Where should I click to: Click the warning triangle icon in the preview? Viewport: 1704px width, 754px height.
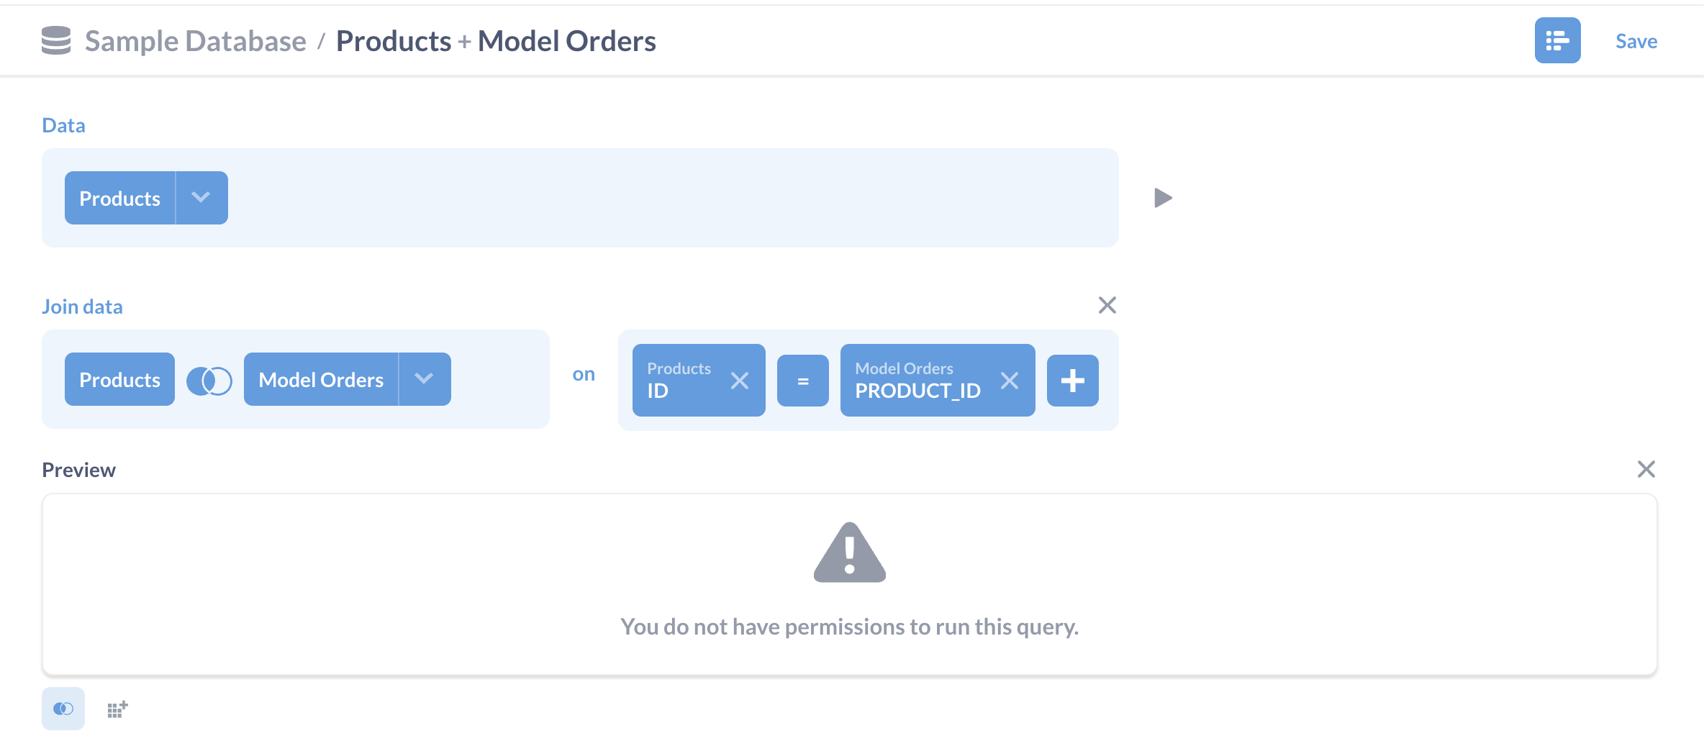tap(850, 554)
